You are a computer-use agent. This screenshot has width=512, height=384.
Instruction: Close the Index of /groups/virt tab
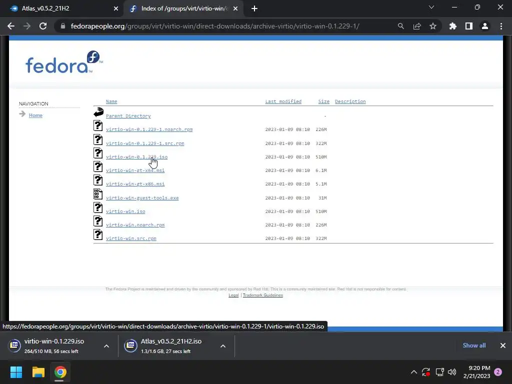click(235, 8)
